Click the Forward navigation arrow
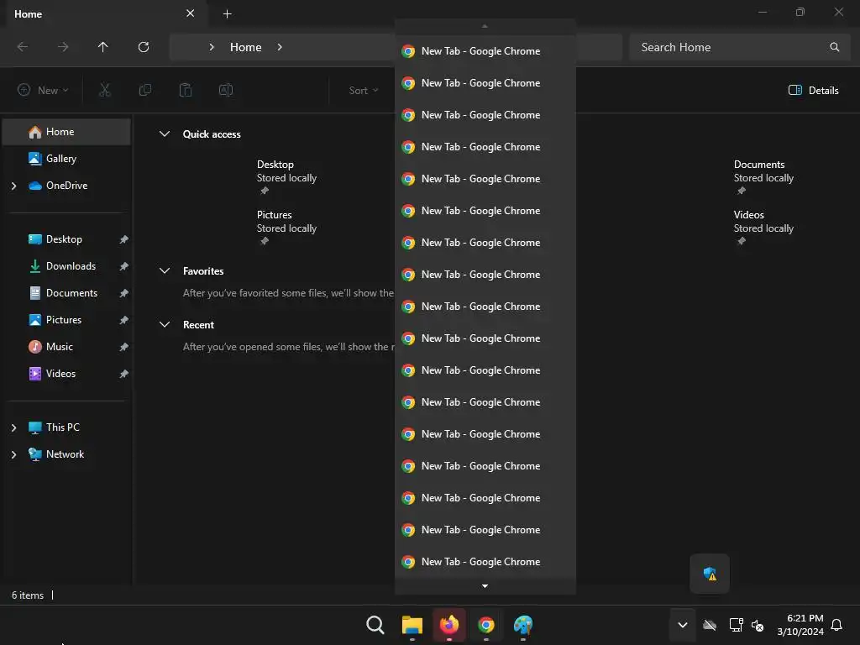Viewport: 860px width, 645px height. click(x=63, y=47)
